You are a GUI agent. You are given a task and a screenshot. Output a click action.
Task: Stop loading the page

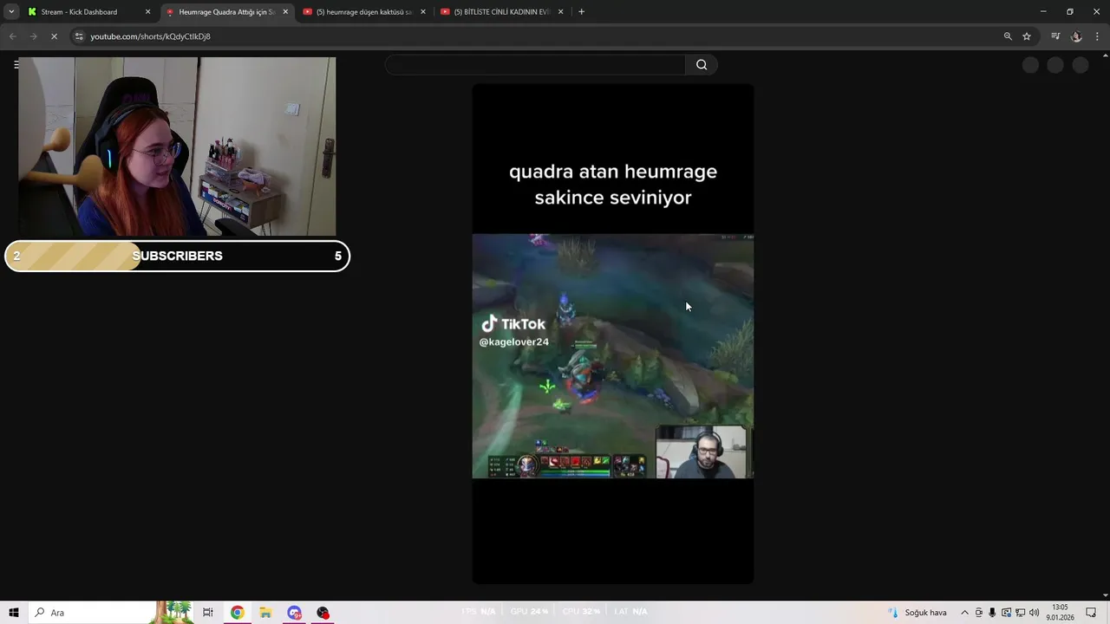click(54, 36)
